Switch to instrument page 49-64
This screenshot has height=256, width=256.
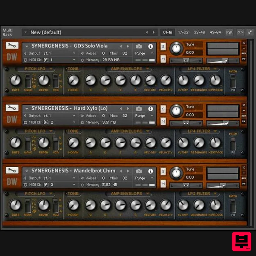(x=215, y=32)
